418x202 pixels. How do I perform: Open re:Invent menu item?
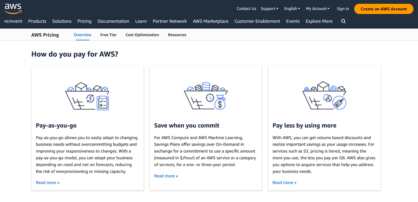tap(13, 21)
